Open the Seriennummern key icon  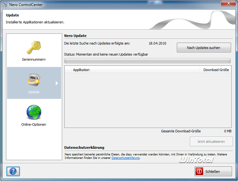(x=34, y=47)
